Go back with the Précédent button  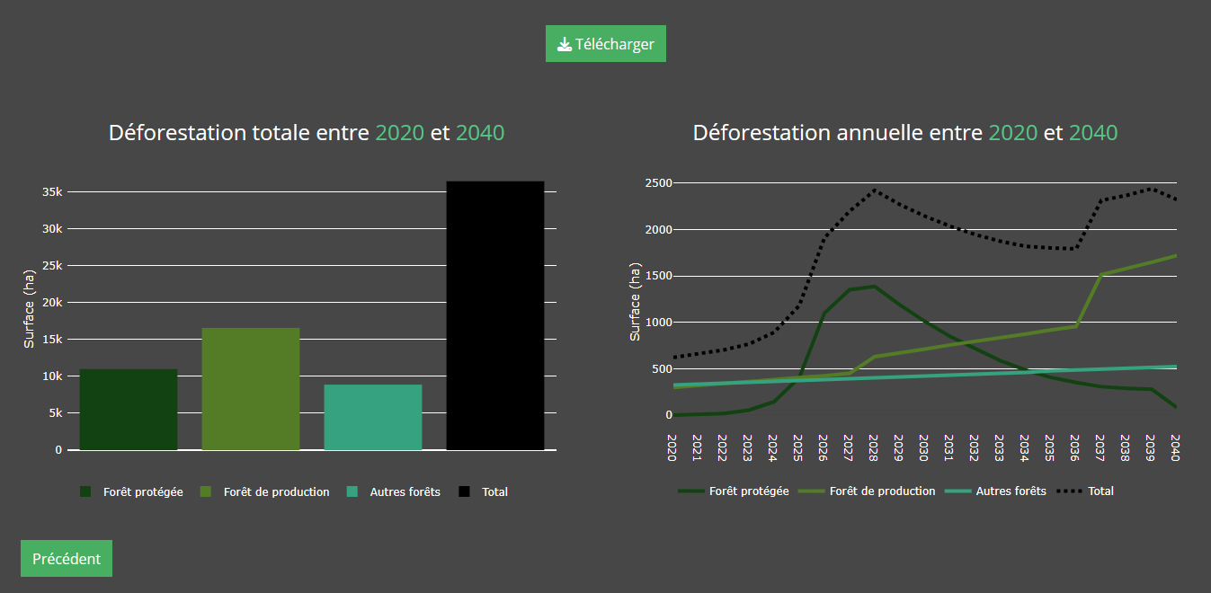pos(67,559)
